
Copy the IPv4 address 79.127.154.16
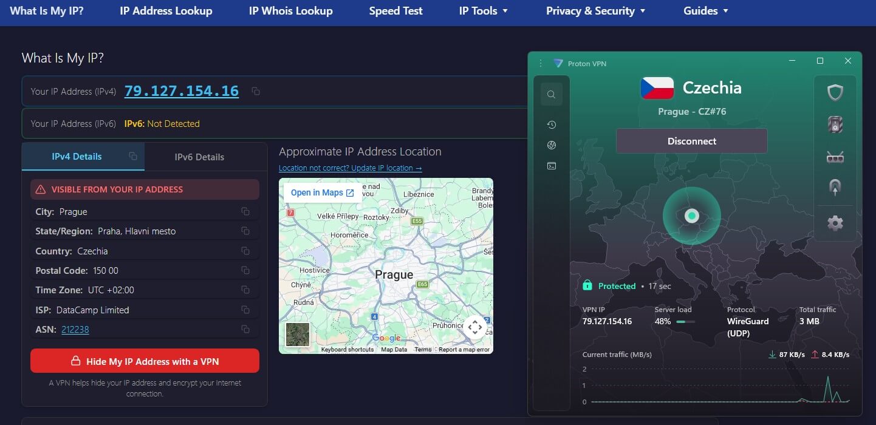pyautogui.click(x=256, y=91)
